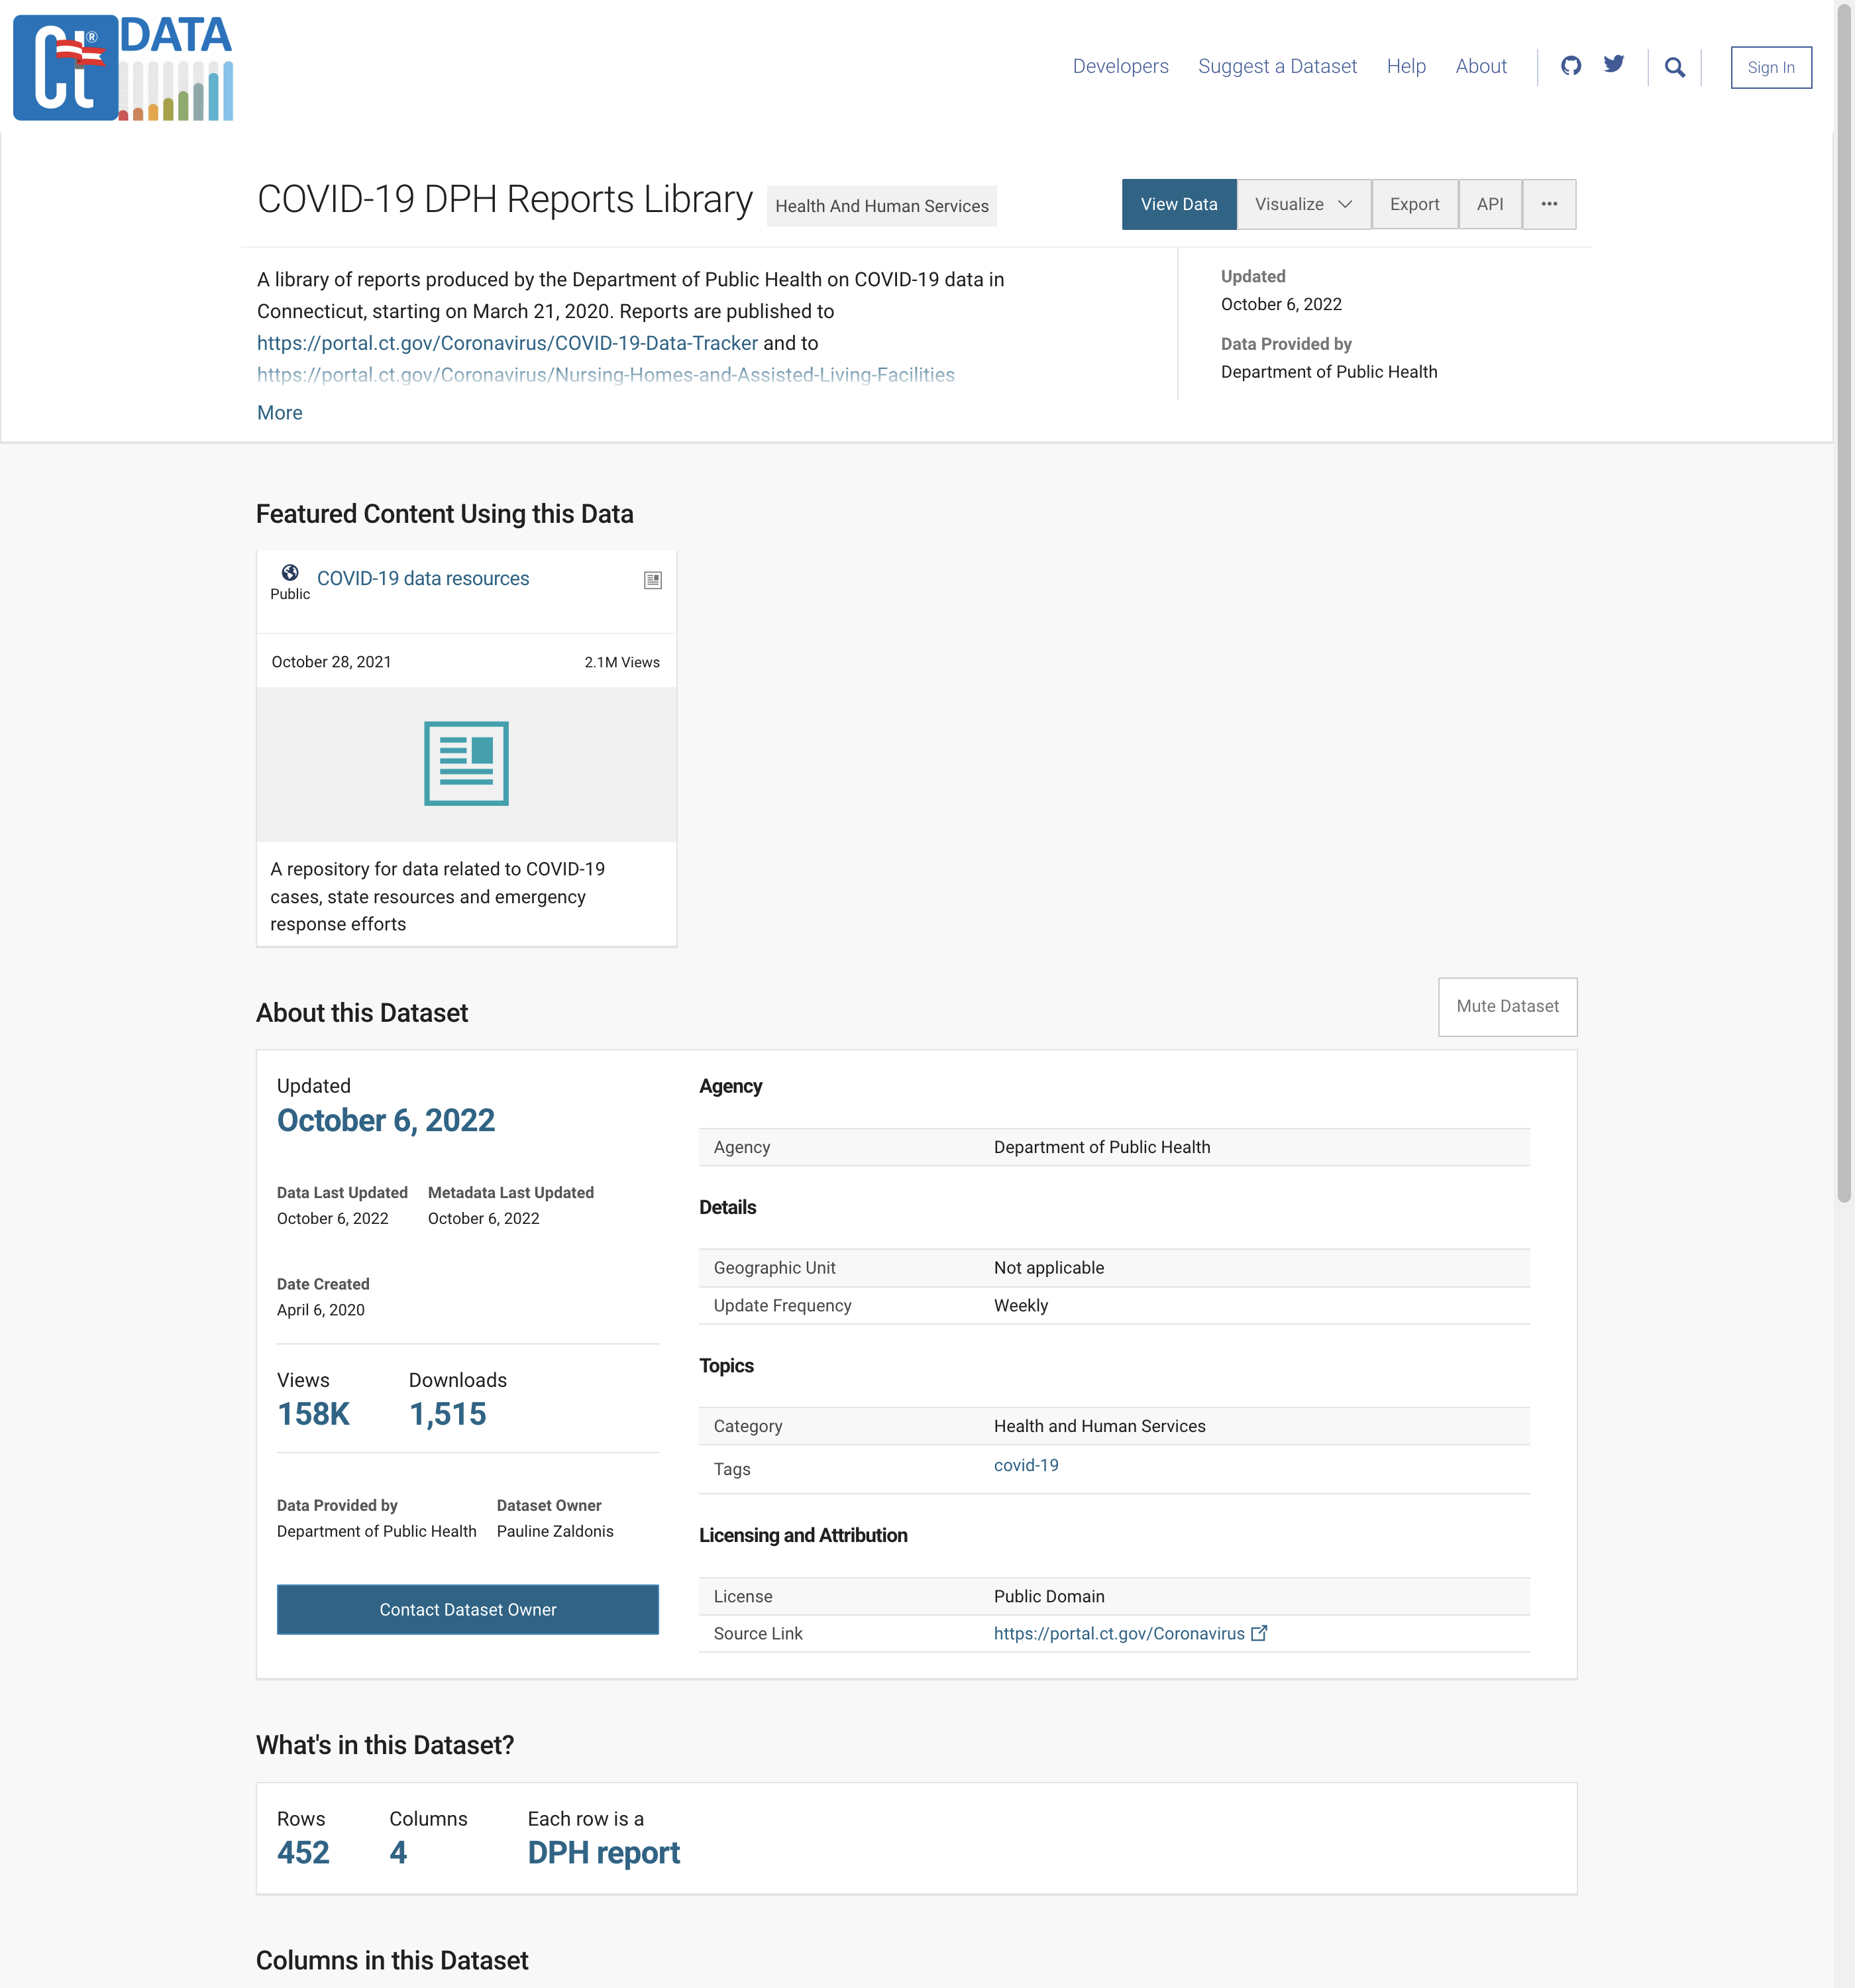Open the Developers menu item
The image size is (1855, 1988).
click(1120, 67)
